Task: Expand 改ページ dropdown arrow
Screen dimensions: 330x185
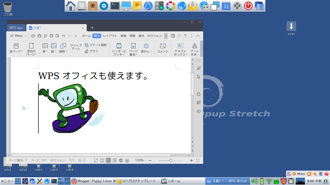Action: [22, 51]
